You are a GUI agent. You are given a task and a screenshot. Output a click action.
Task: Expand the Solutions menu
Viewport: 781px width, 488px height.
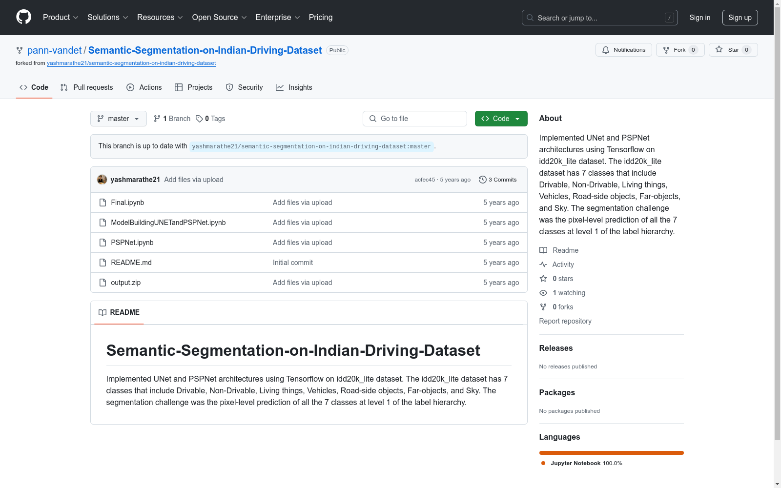(x=108, y=18)
